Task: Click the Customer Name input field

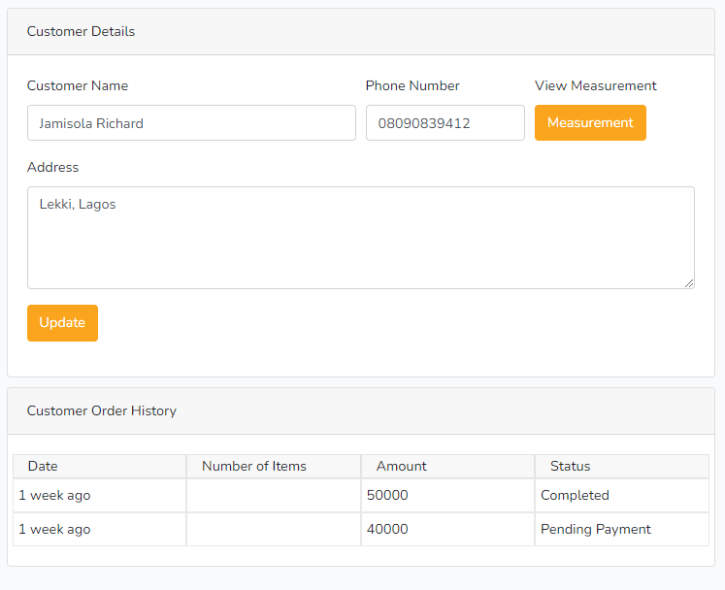Action: click(x=191, y=123)
